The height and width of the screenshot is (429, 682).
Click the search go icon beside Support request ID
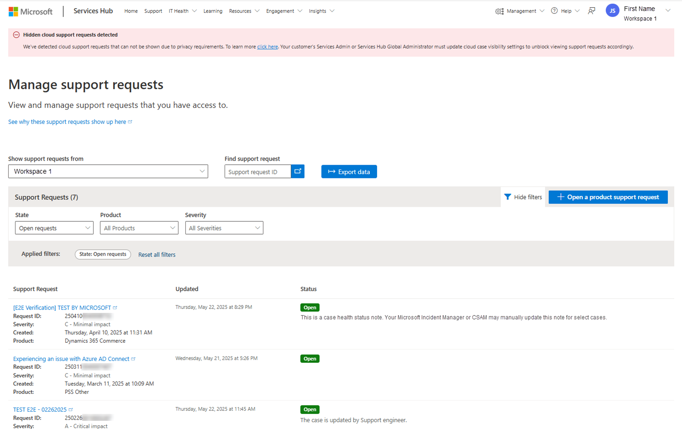point(298,171)
